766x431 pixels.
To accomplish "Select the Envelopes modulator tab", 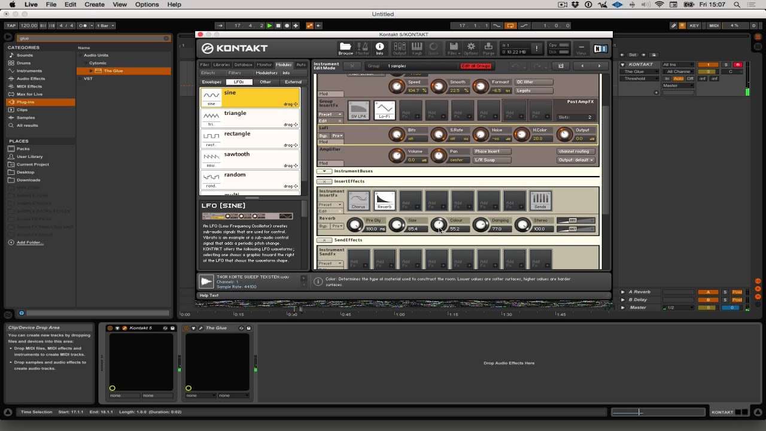I will [212, 82].
